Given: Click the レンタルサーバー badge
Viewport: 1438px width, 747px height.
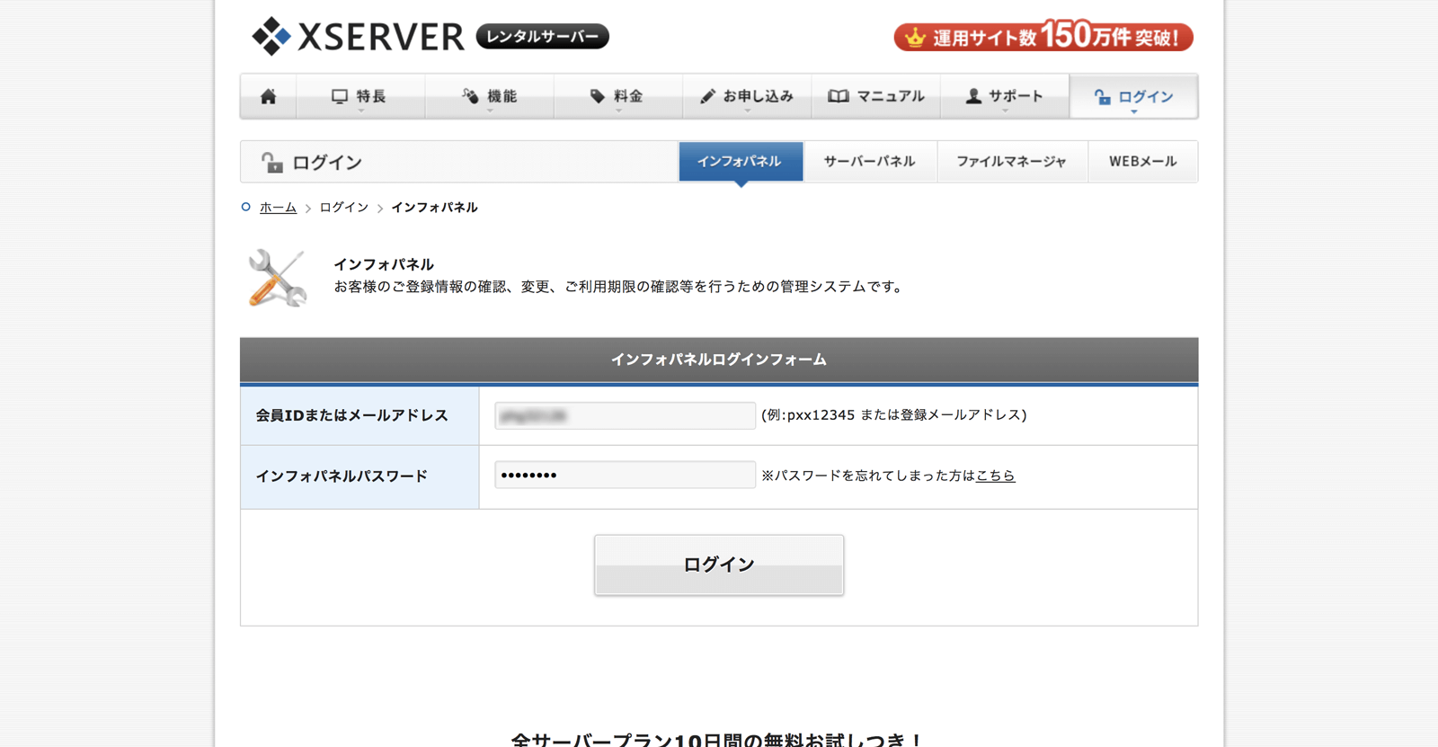Looking at the screenshot, I should [543, 36].
